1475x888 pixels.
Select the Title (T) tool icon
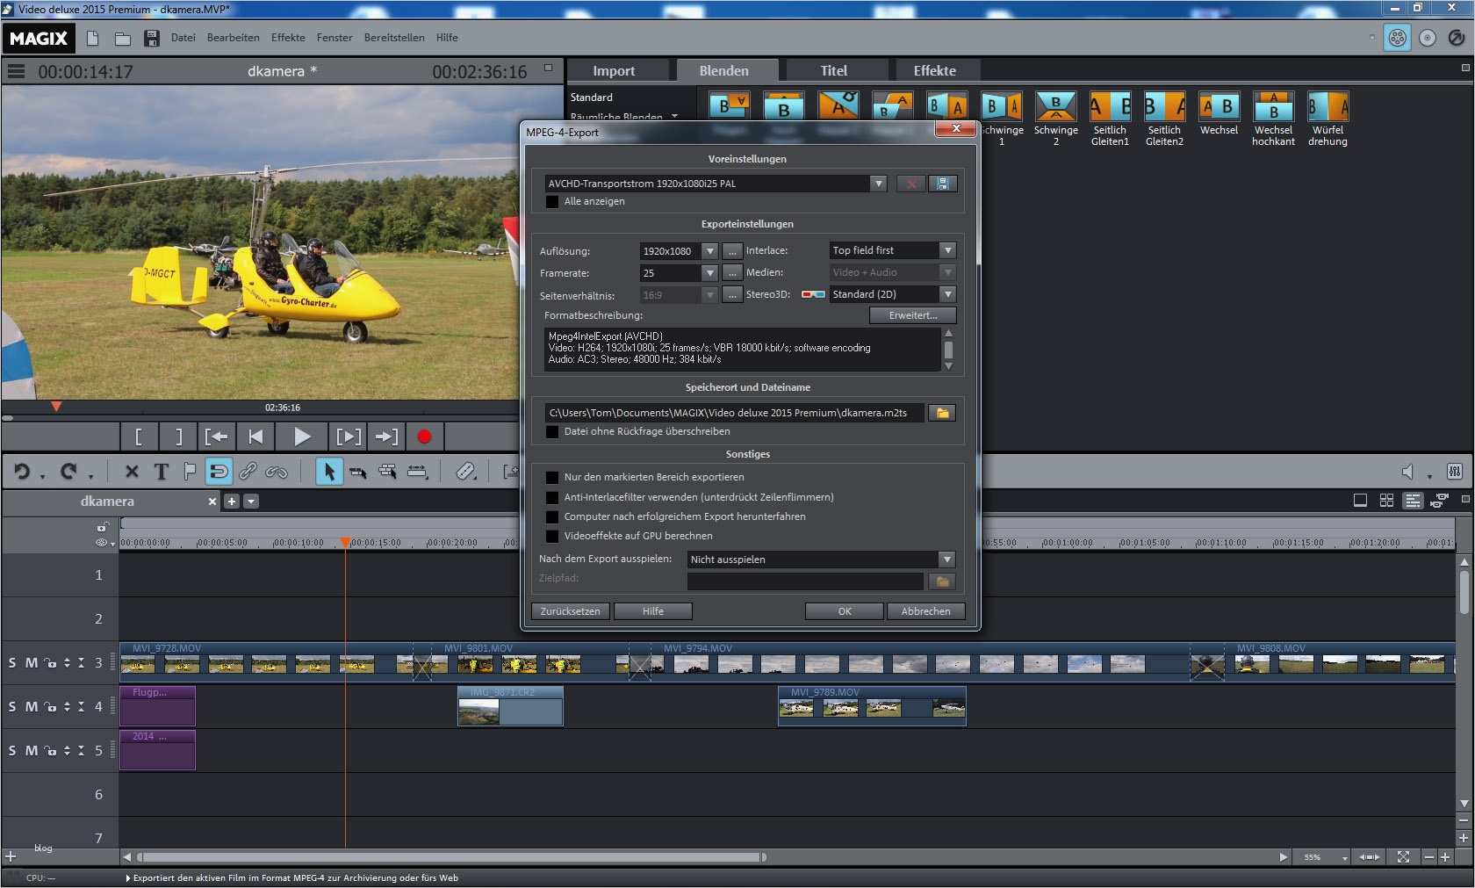click(161, 473)
